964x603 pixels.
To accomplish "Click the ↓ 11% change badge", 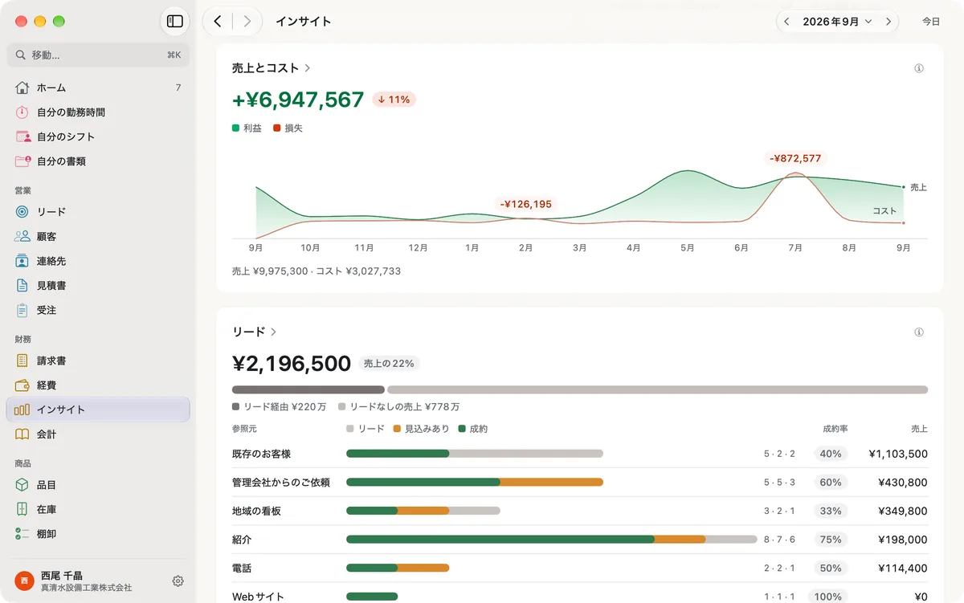I will [394, 100].
